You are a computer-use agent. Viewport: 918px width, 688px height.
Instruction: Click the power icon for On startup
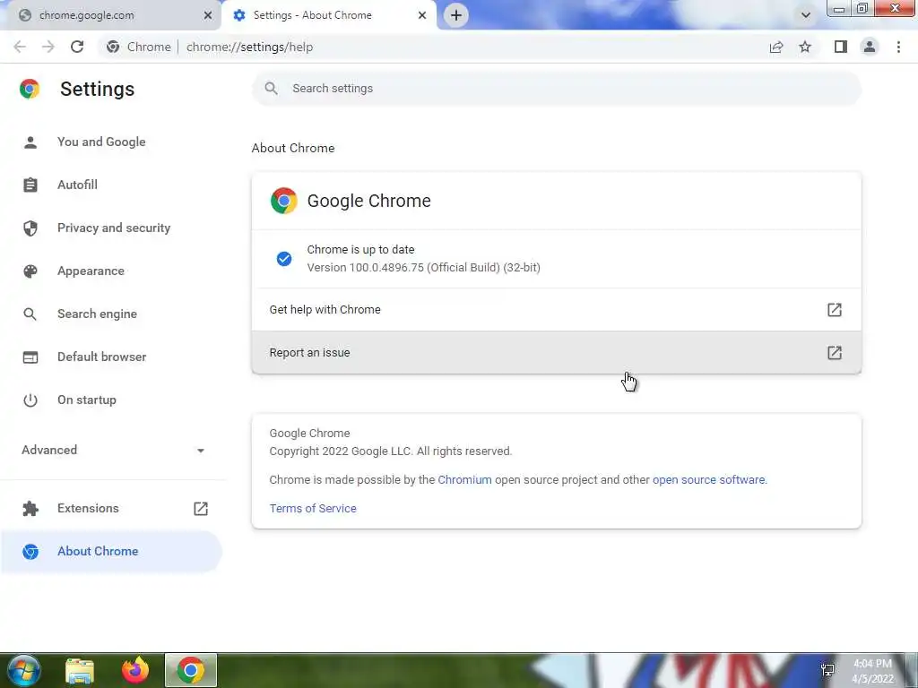tap(30, 400)
